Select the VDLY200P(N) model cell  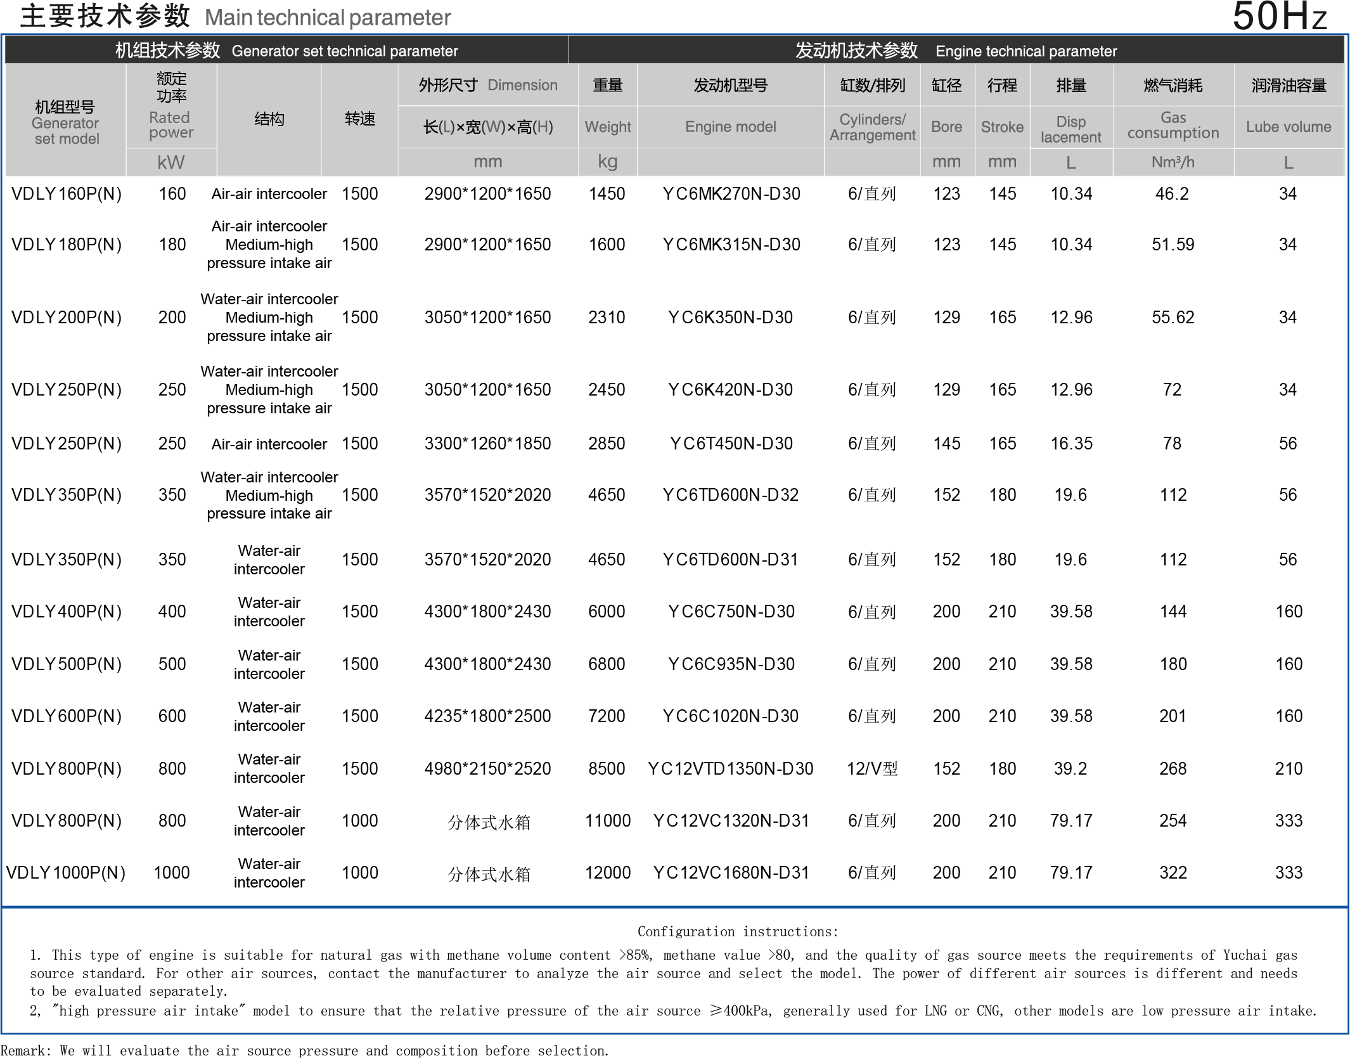click(x=66, y=318)
